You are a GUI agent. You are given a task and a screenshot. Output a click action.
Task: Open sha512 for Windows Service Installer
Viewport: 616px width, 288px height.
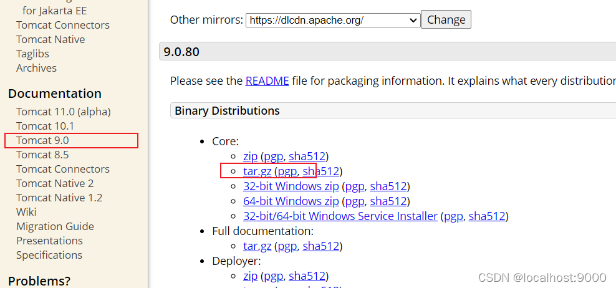click(487, 216)
